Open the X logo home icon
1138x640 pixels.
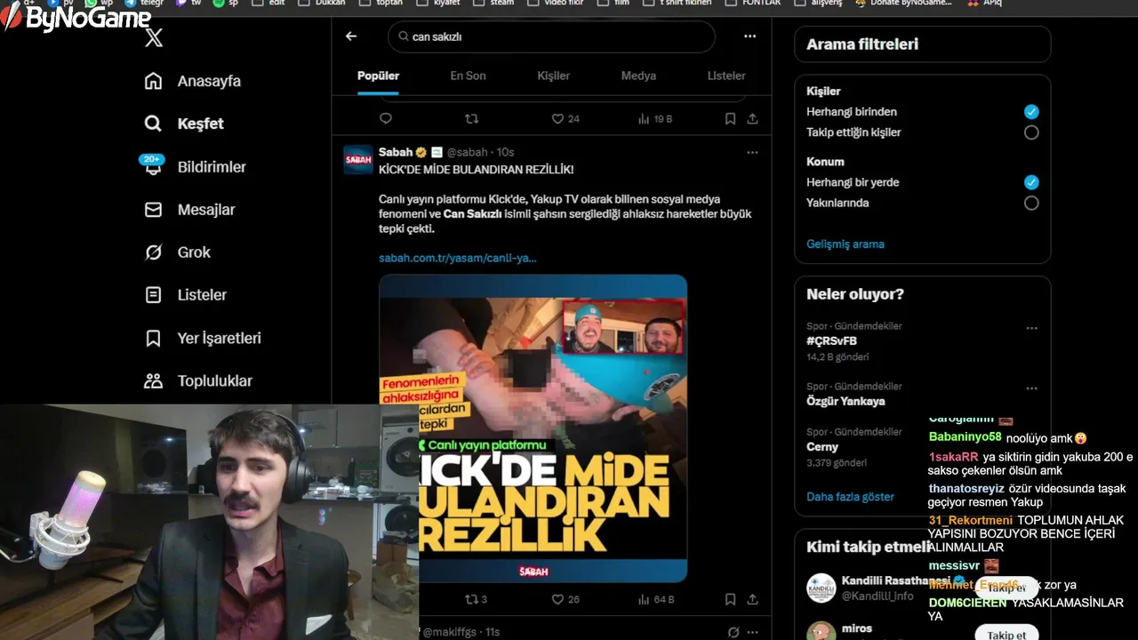[x=154, y=37]
